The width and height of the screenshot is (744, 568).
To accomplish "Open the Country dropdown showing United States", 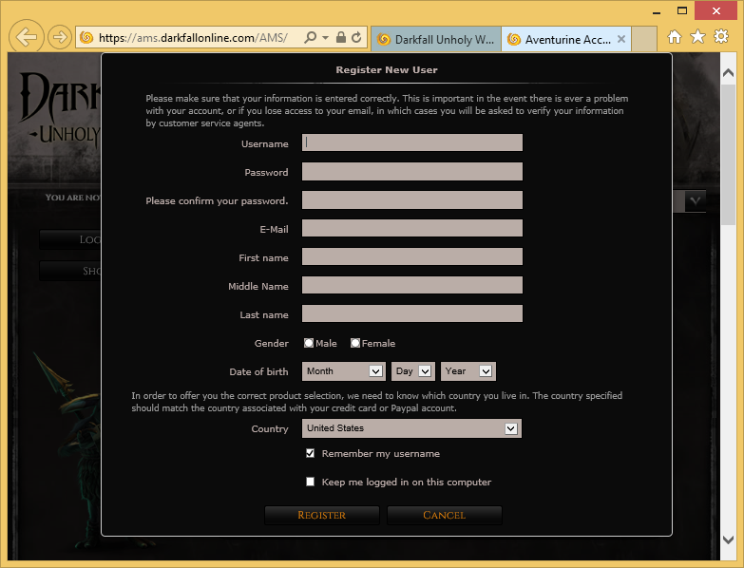I will point(411,428).
